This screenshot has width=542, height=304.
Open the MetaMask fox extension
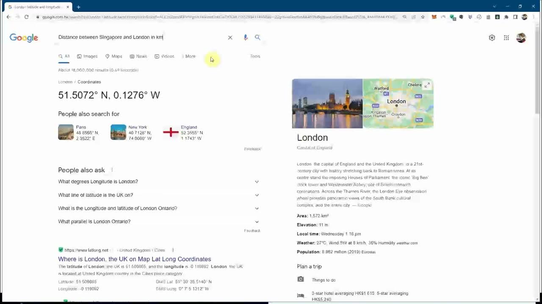tap(434, 17)
